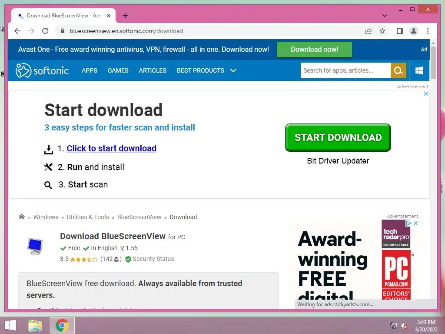Click the PCMag Editors' Choice badge

pyautogui.click(x=396, y=275)
